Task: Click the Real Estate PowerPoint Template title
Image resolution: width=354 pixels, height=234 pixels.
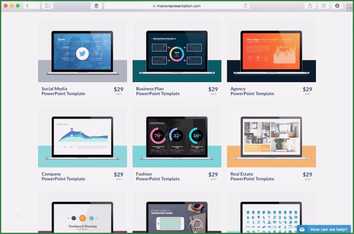Action: click(252, 177)
